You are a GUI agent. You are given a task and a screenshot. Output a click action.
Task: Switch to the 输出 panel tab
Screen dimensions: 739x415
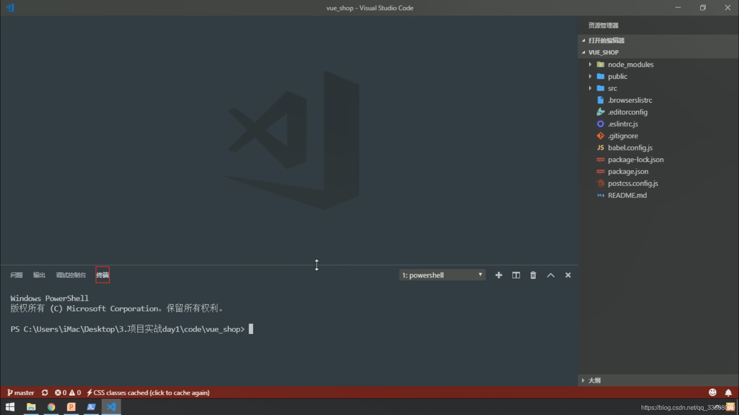point(39,275)
